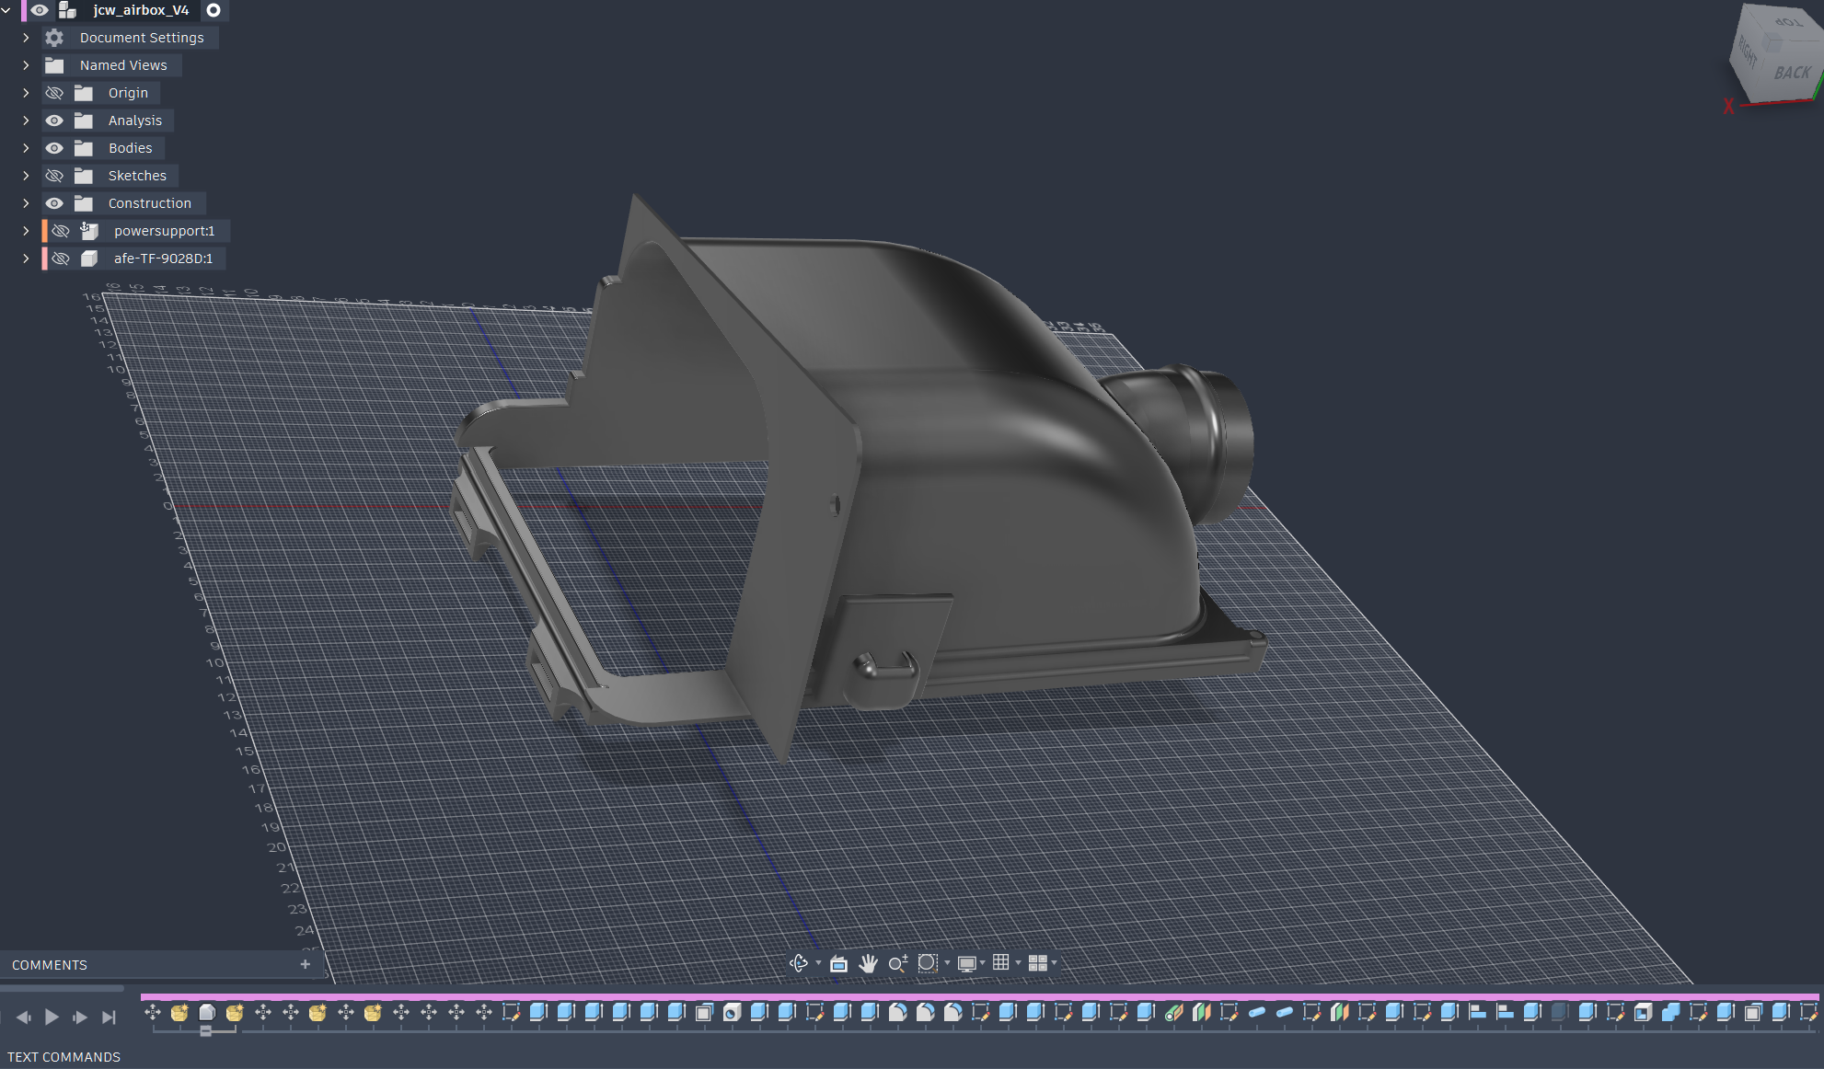Play the timeline history
The width and height of the screenshot is (1824, 1069).
click(52, 1017)
